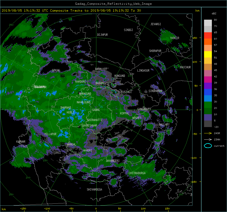Select the SHIVAMOGGA city label
This screenshot has width=227, height=212.
[x=94, y=189]
